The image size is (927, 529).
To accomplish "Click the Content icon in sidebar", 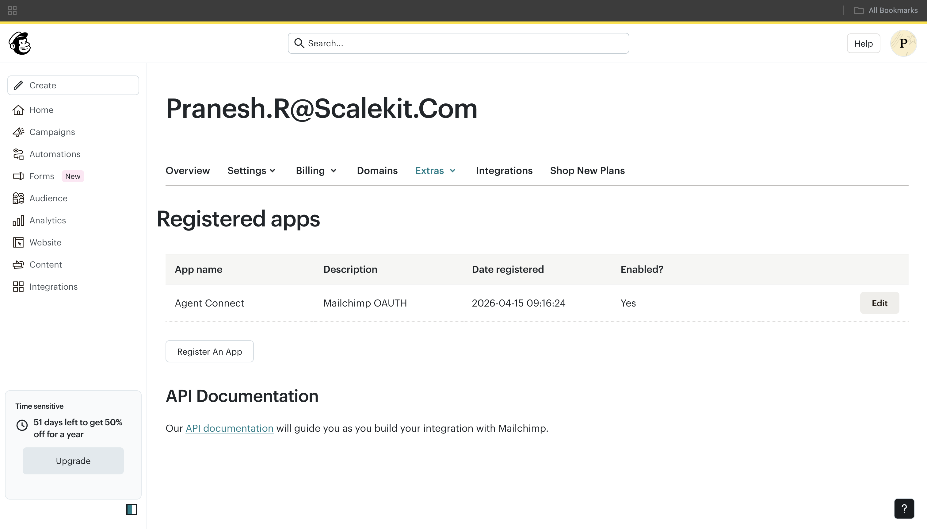I will click(18, 264).
